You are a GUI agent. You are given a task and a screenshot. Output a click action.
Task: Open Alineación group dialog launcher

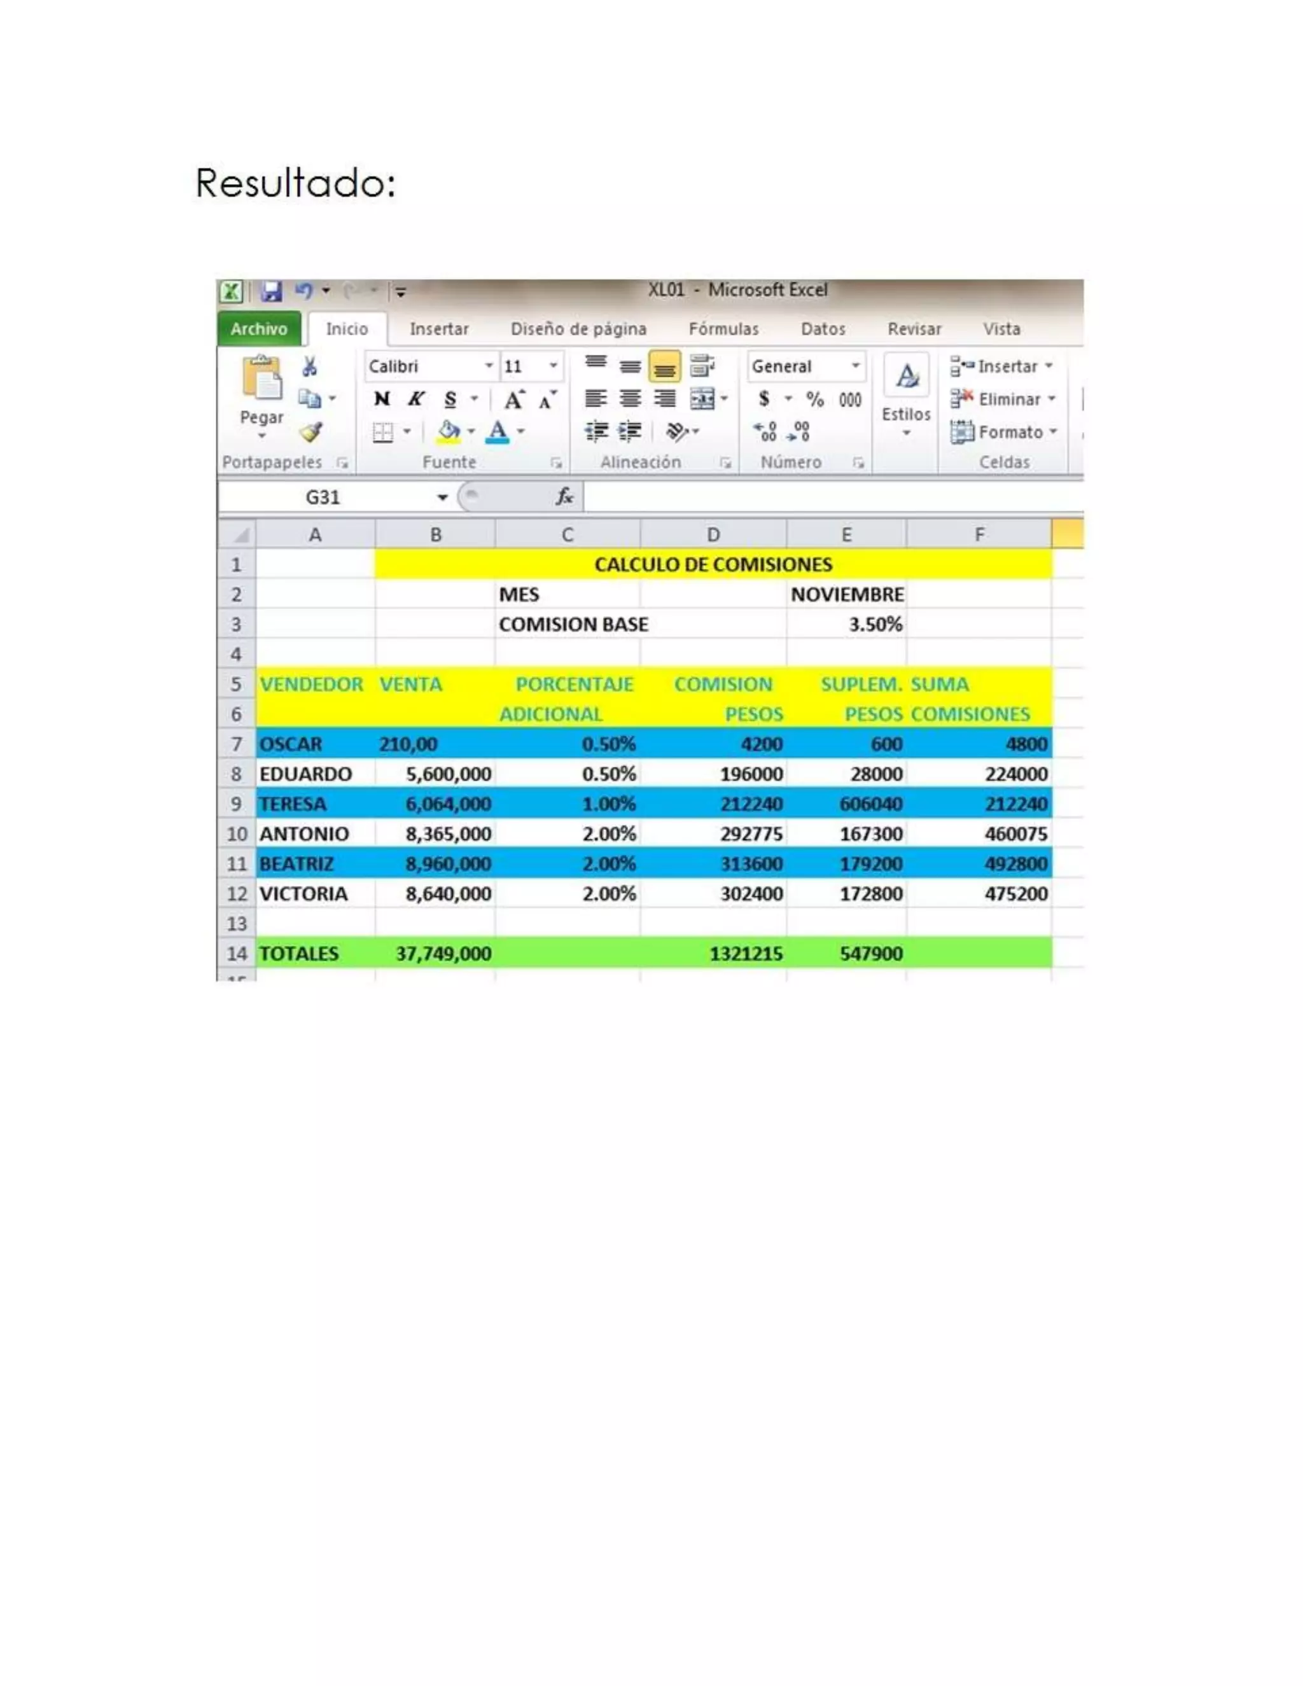pos(725,463)
